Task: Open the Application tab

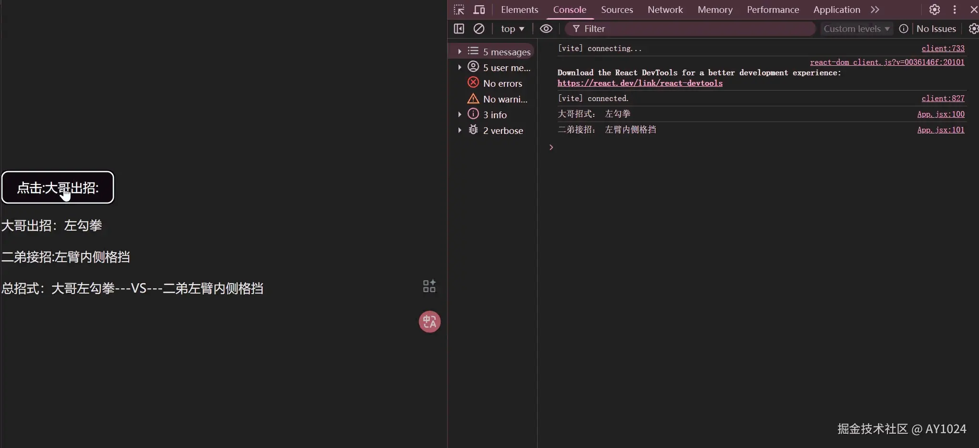Action: click(x=836, y=10)
